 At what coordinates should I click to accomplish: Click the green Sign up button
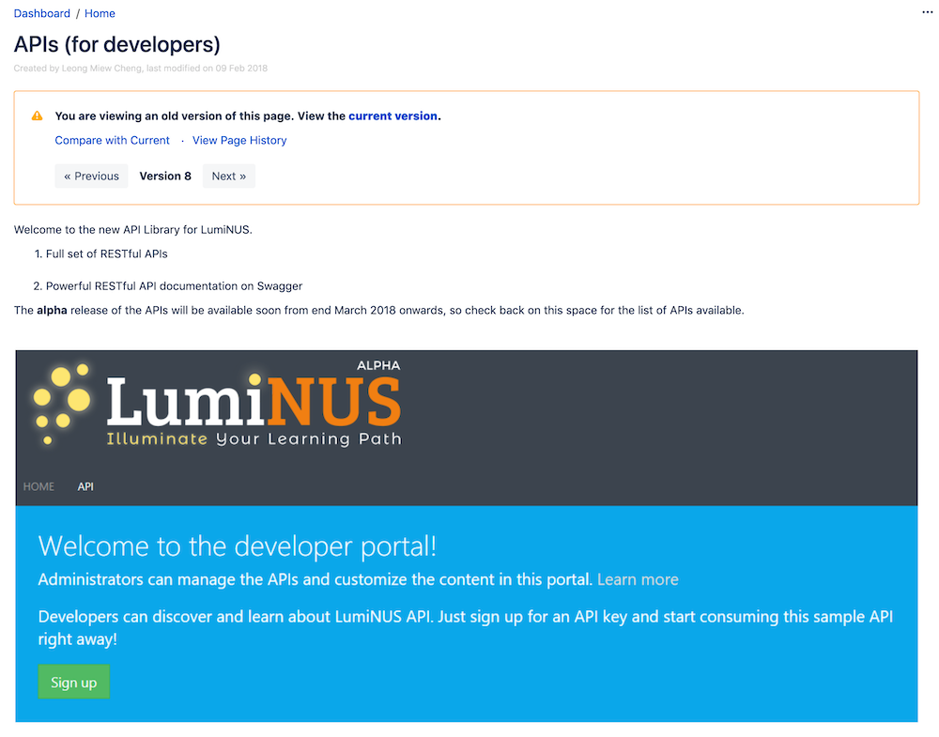[73, 682]
